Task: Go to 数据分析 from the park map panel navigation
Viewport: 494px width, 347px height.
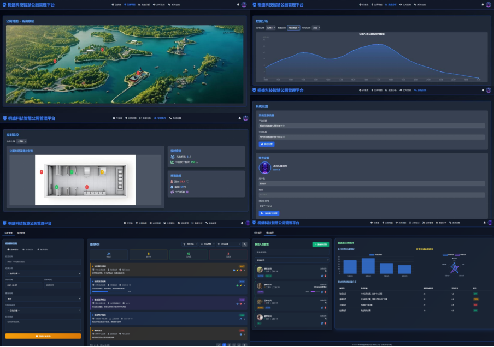Action: pyautogui.click(x=144, y=5)
